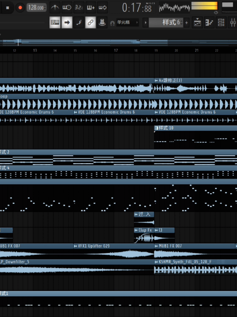Open the pattern selector arrow menu

(145, 23)
